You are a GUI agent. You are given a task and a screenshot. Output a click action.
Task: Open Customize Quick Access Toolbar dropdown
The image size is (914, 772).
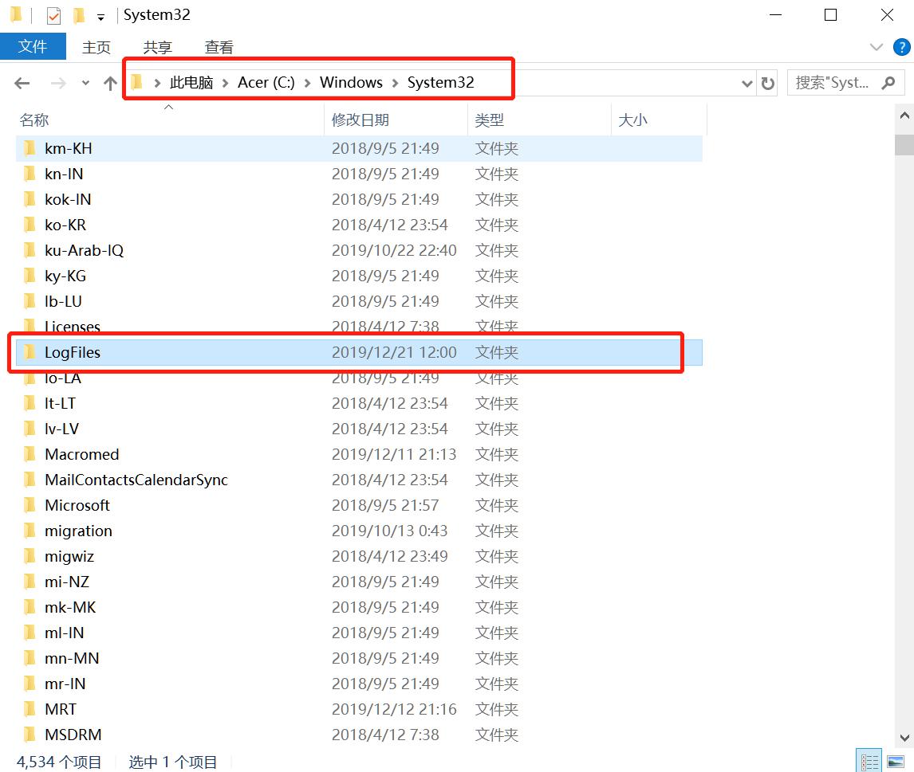point(100,18)
